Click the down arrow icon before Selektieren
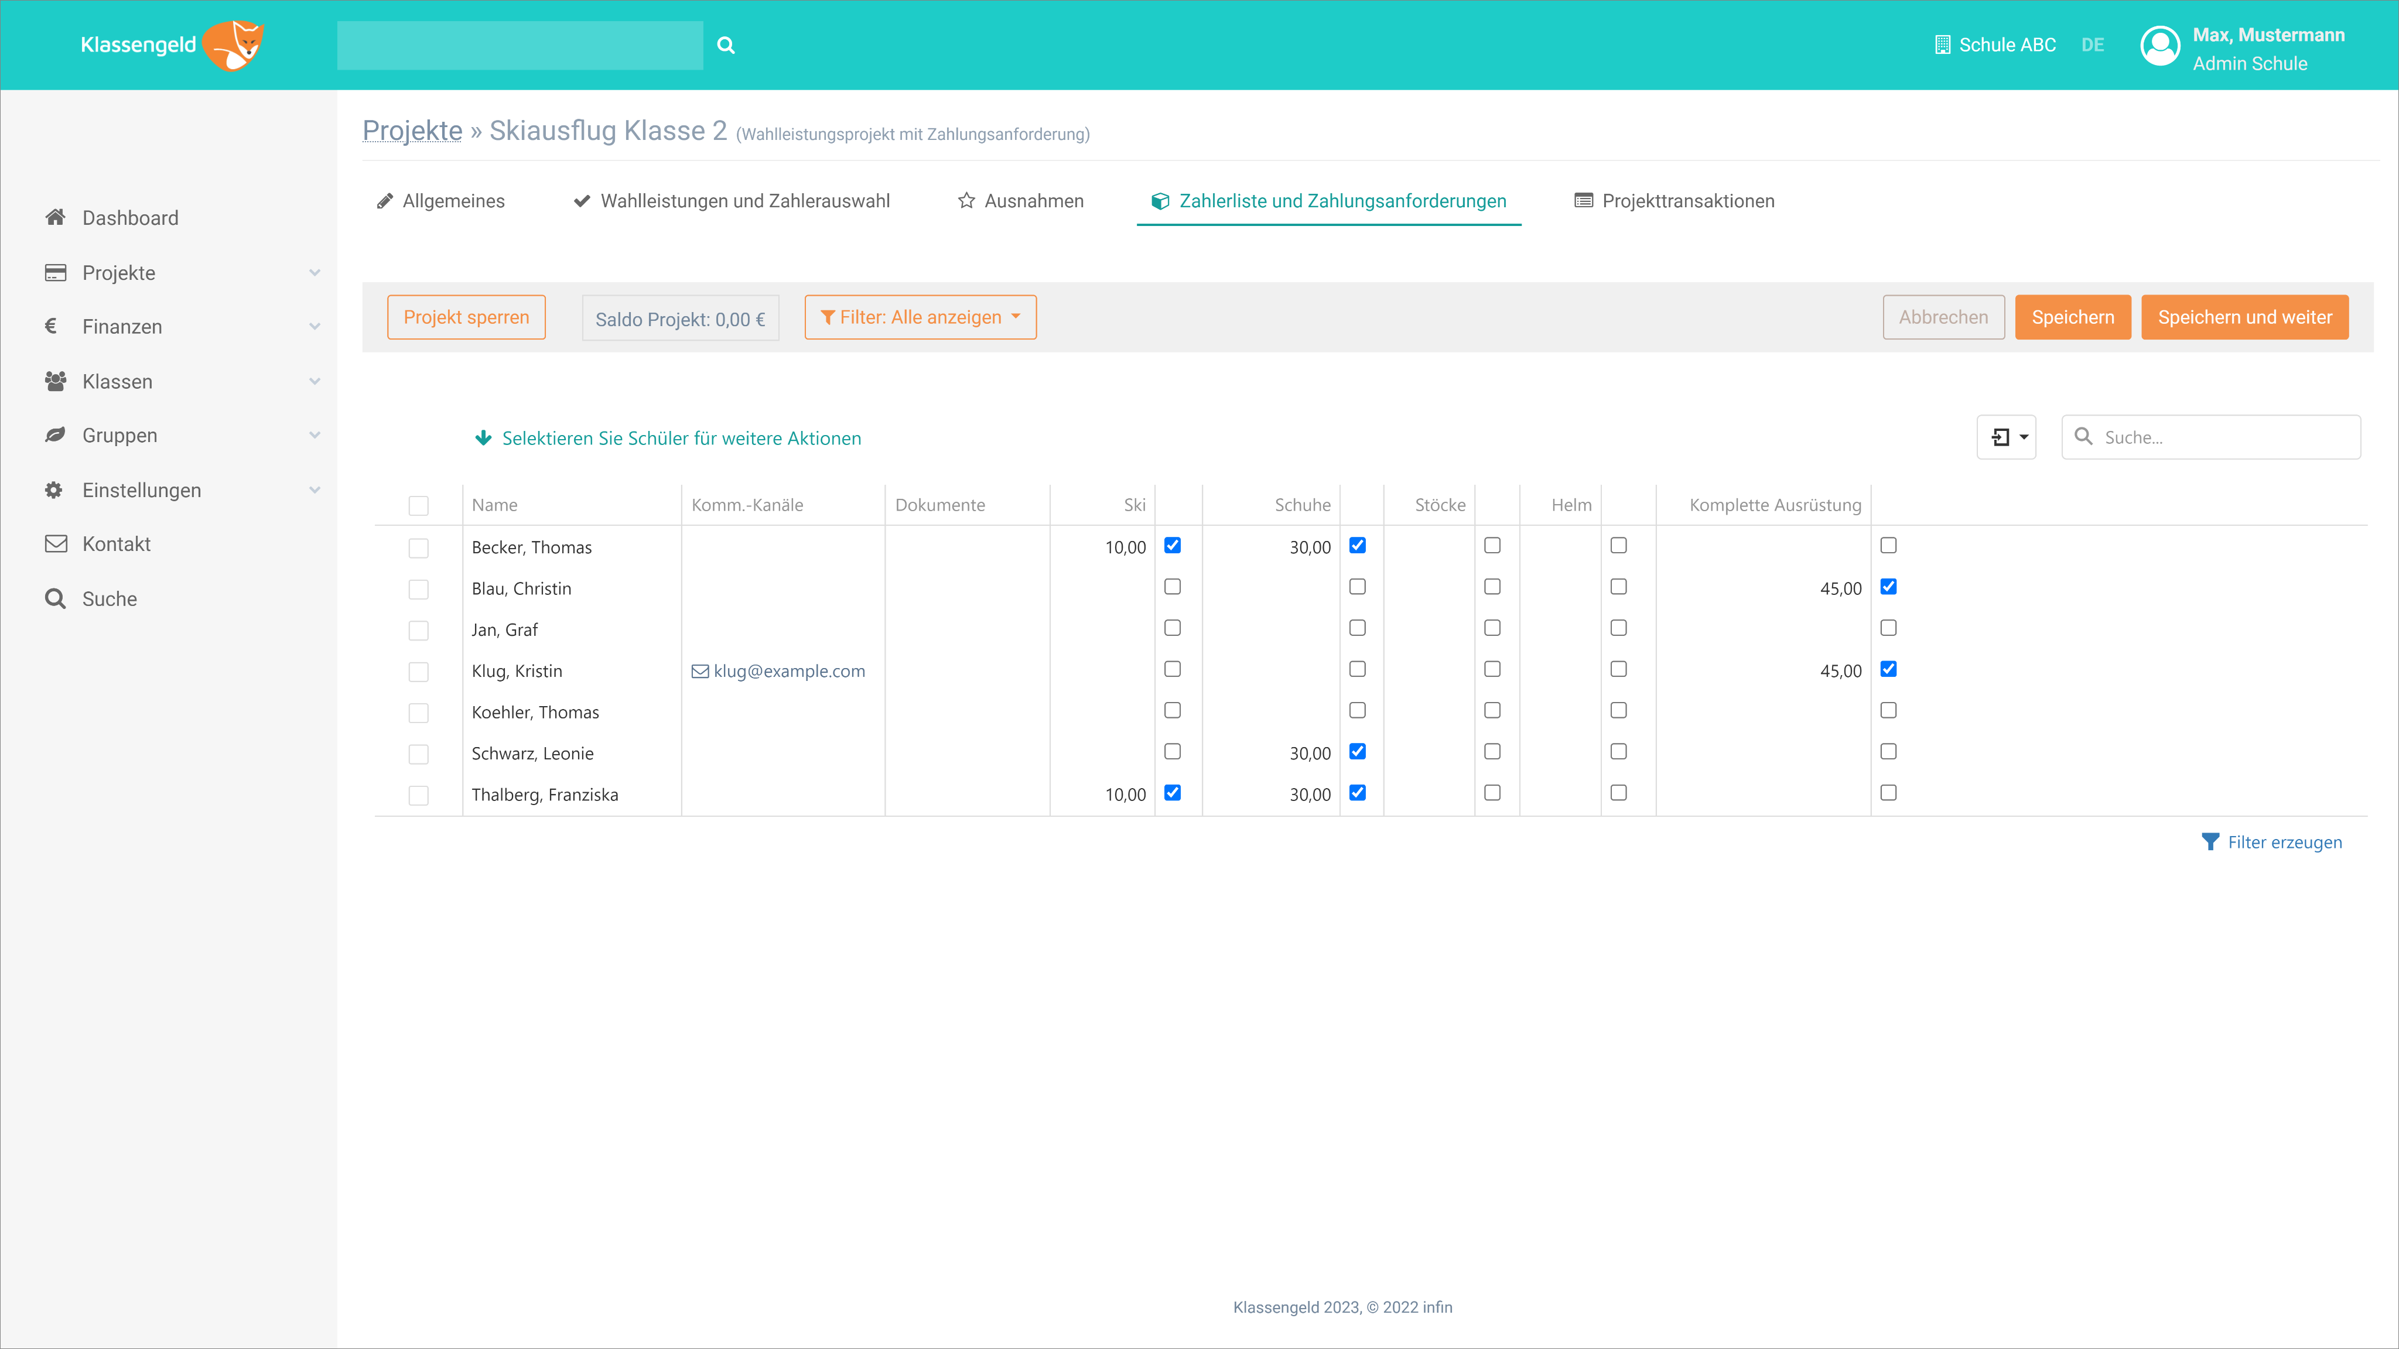 pos(483,437)
